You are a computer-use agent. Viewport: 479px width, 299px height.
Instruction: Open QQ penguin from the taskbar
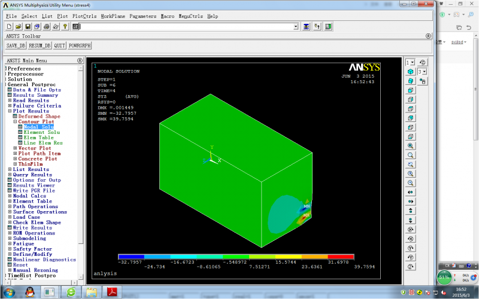tap(29, 292)
